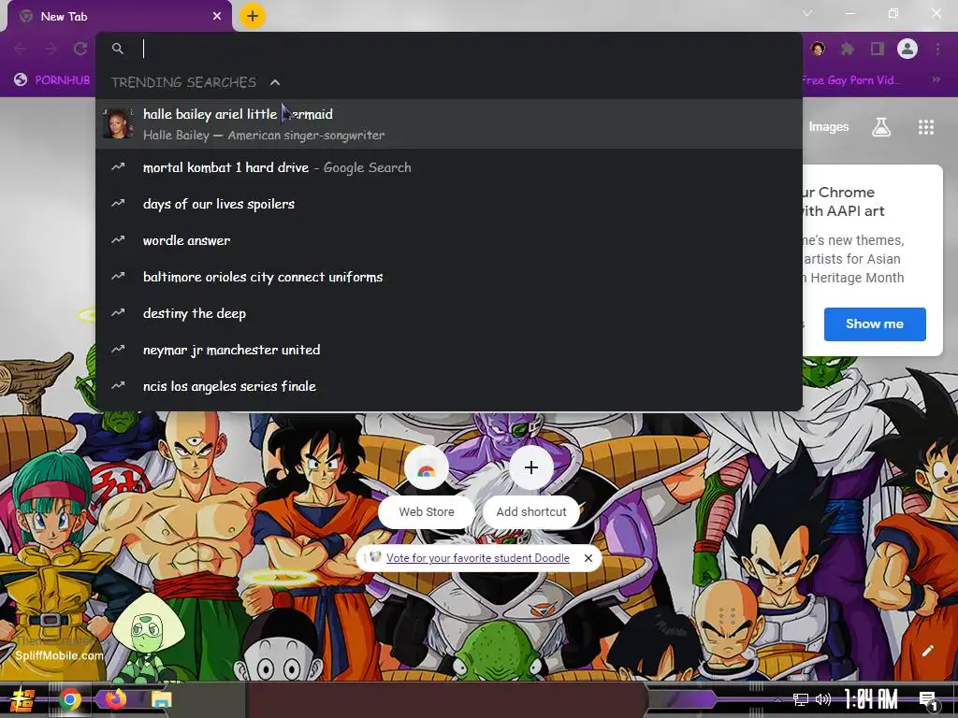Click the Show me button
This screenshot has height=718, width=958.
tap(875, 324)
